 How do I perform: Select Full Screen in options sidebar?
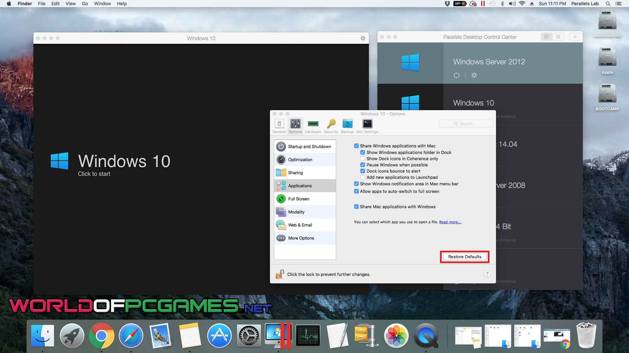[x=298, y=199]
